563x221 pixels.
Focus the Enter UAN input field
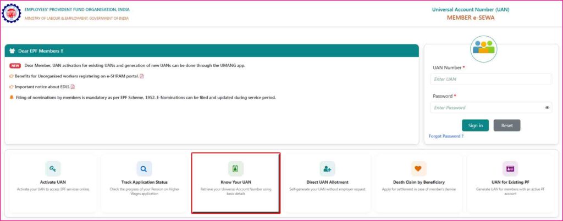pyautogui.click(x=490, y=80)
